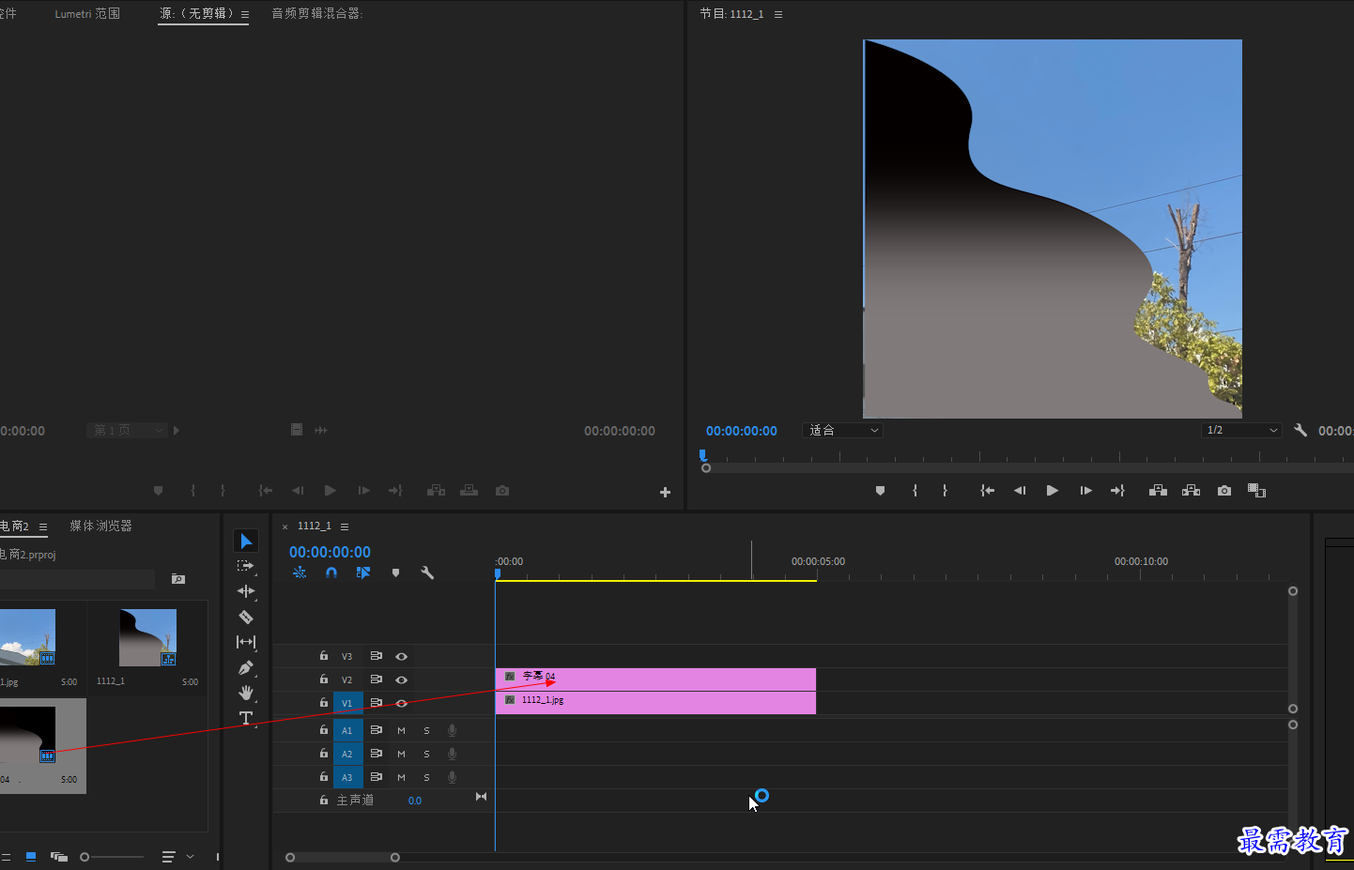Screen dimensions: 1354x870
Task: Switch project panel to icon view
Action: click(x=31, y=857)
